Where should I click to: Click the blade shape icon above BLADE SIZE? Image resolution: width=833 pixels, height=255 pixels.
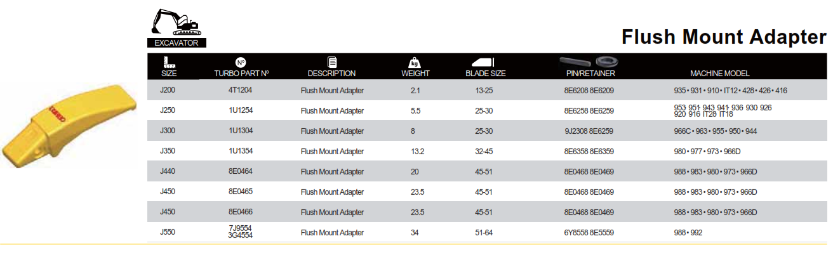pos(482,62)
